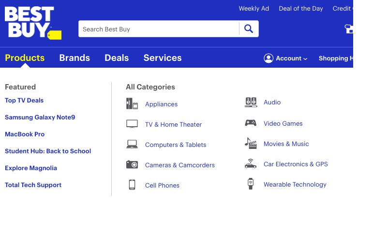
Task: Click the Car Electronics car icon
Action: pyautogui.click(x=251, y=163)
